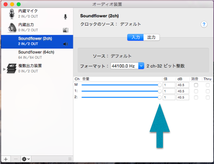Click the channel 2 dB field

[183, 97]
